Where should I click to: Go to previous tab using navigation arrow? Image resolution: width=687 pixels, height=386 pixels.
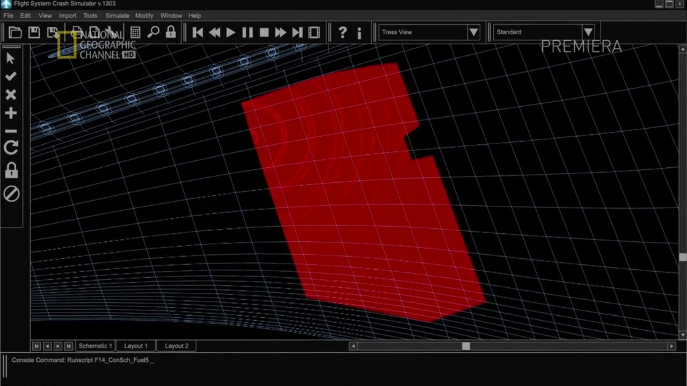point(47,346)
